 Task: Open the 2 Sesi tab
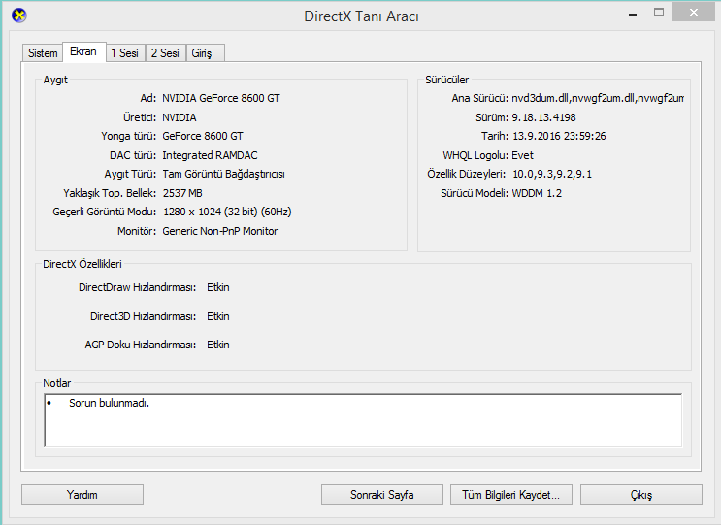pyautogui.click(x=165, y=52)
